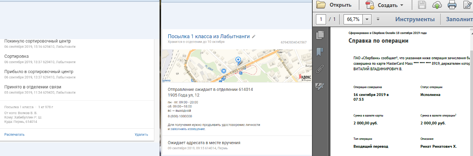Image resolution: width=473 pixels, height=156 pixels.
Task: Select the post office pin marker on the map
Action: point(238,61)
